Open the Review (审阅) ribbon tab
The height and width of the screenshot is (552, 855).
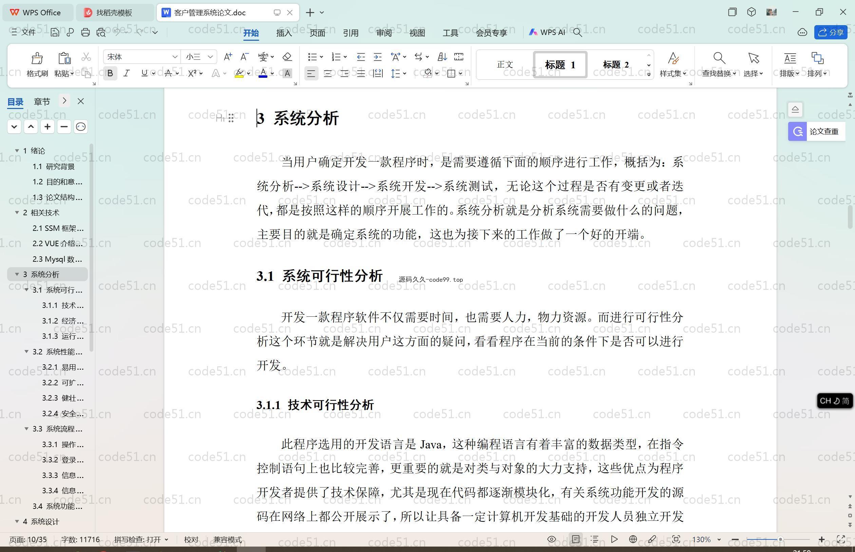pyautogui.click(x=384, y=33)
